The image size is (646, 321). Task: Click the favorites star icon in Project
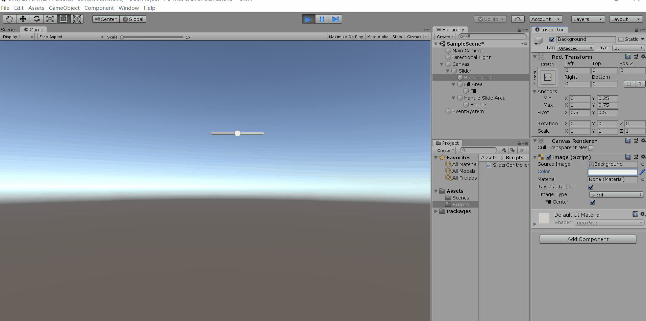coord(522,150)
